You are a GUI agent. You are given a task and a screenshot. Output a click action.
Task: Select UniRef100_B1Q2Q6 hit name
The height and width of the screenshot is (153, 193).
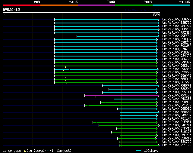[177, 132]
